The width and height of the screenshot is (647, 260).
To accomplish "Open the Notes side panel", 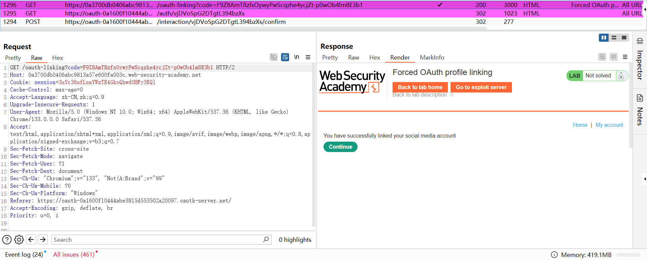I will pyautogui.click(x=640, y=111).
